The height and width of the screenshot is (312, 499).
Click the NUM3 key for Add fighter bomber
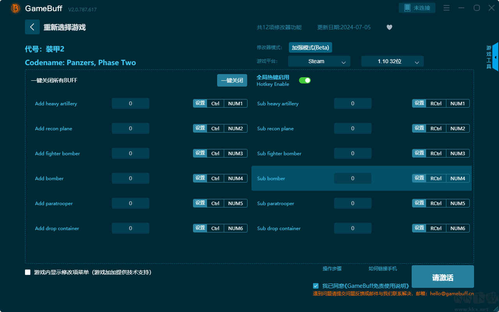pyautogui.click(x=235, y=153)
